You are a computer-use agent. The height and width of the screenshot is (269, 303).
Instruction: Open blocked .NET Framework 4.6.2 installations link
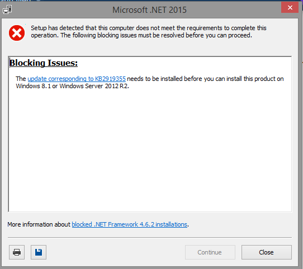[130, 224]
